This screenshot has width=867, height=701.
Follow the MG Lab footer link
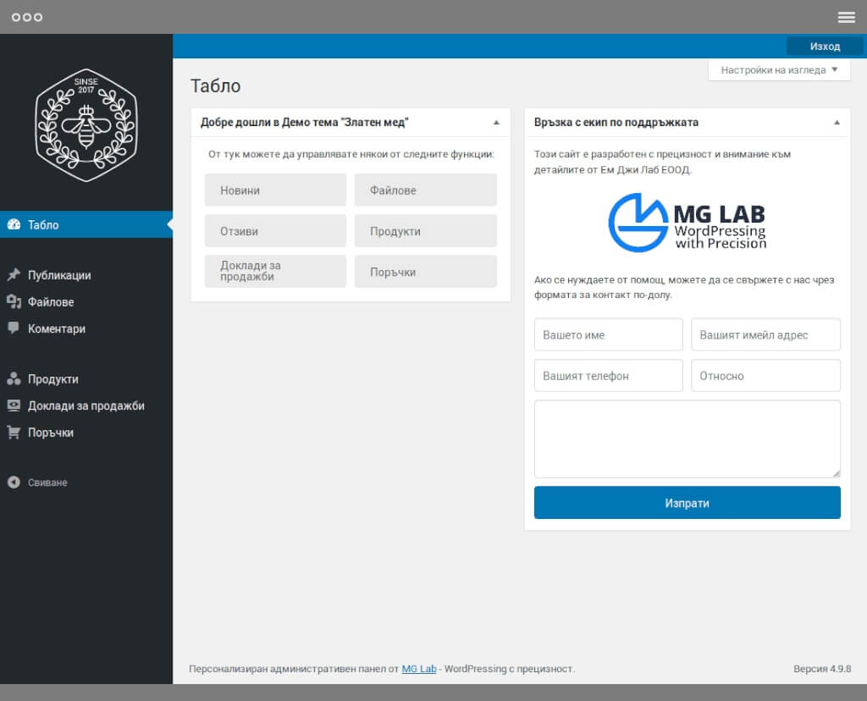pos(419,669)
